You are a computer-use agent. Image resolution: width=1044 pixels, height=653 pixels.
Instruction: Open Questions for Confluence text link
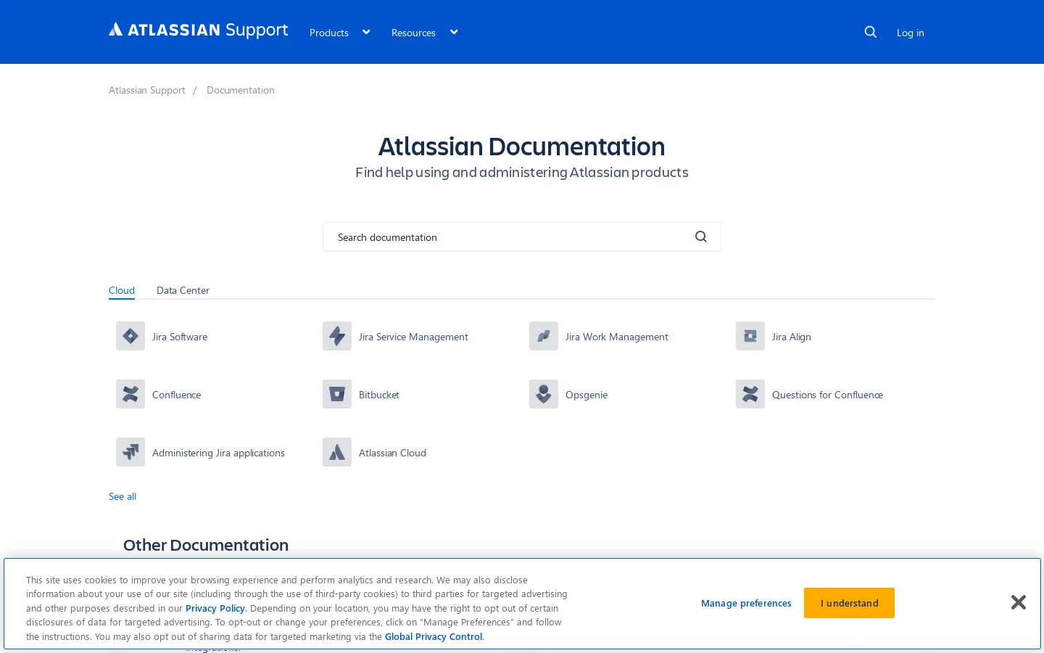tap(827, 395)
